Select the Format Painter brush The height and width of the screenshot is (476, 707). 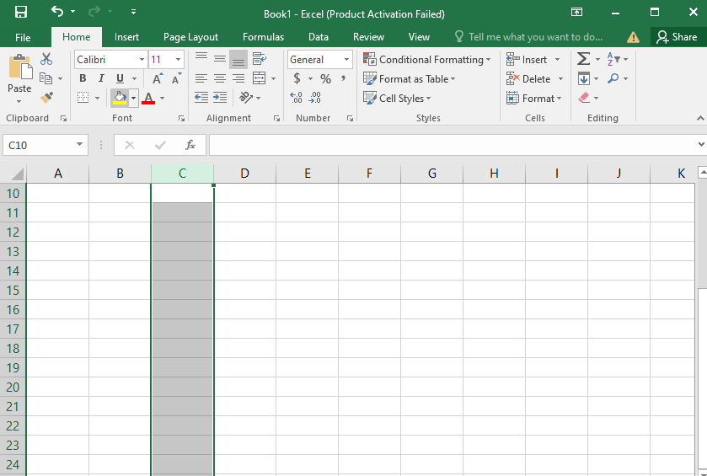pos(46,98)
